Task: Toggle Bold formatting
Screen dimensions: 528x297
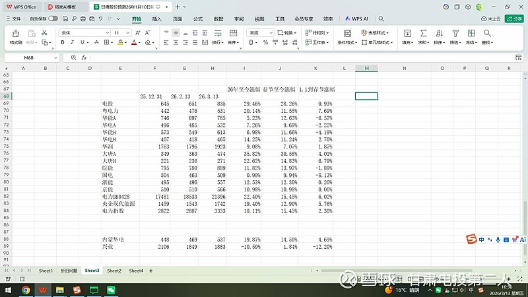Action: [x=63, y=42]
